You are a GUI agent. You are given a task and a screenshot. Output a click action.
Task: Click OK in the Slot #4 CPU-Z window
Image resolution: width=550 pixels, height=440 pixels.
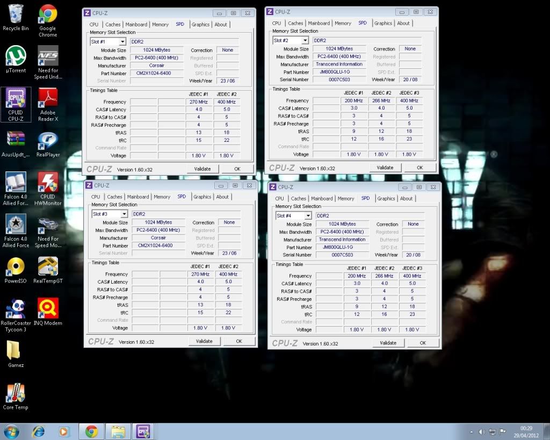tap(423, 343)
